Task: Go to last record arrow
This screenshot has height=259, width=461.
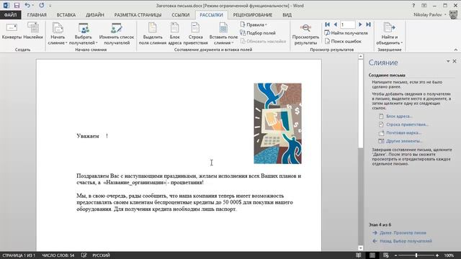Action: (x=368, y=24)
